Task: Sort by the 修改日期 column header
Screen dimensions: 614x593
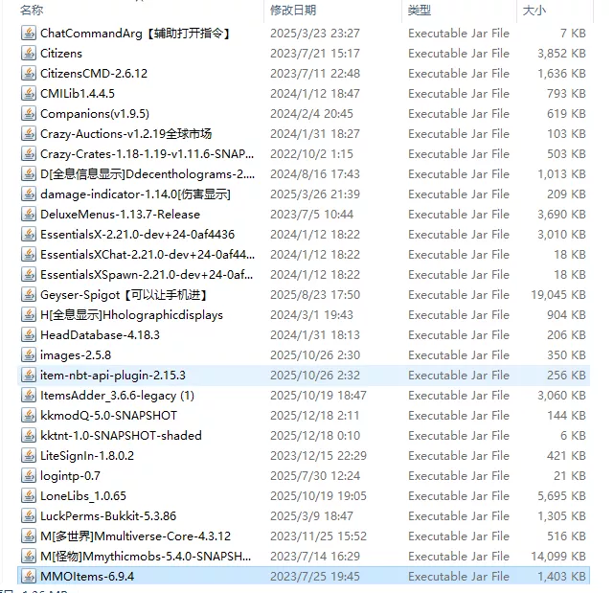Action: tap(293, 10)
